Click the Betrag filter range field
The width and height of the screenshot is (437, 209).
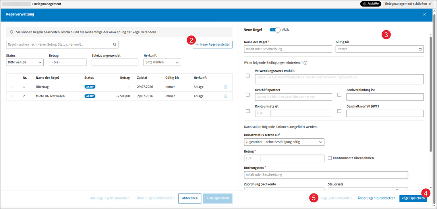[68, 62]
